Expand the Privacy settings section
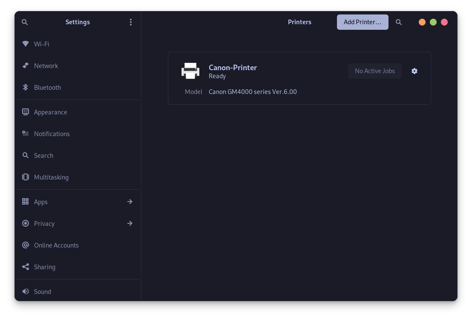The height and width of the screenshot is (319, 472). pos(130,223)
